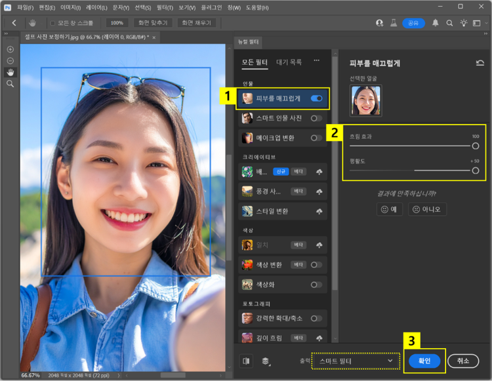Open the account profile icon
This screenshot has width=492, height=381.
pos(379,23)
